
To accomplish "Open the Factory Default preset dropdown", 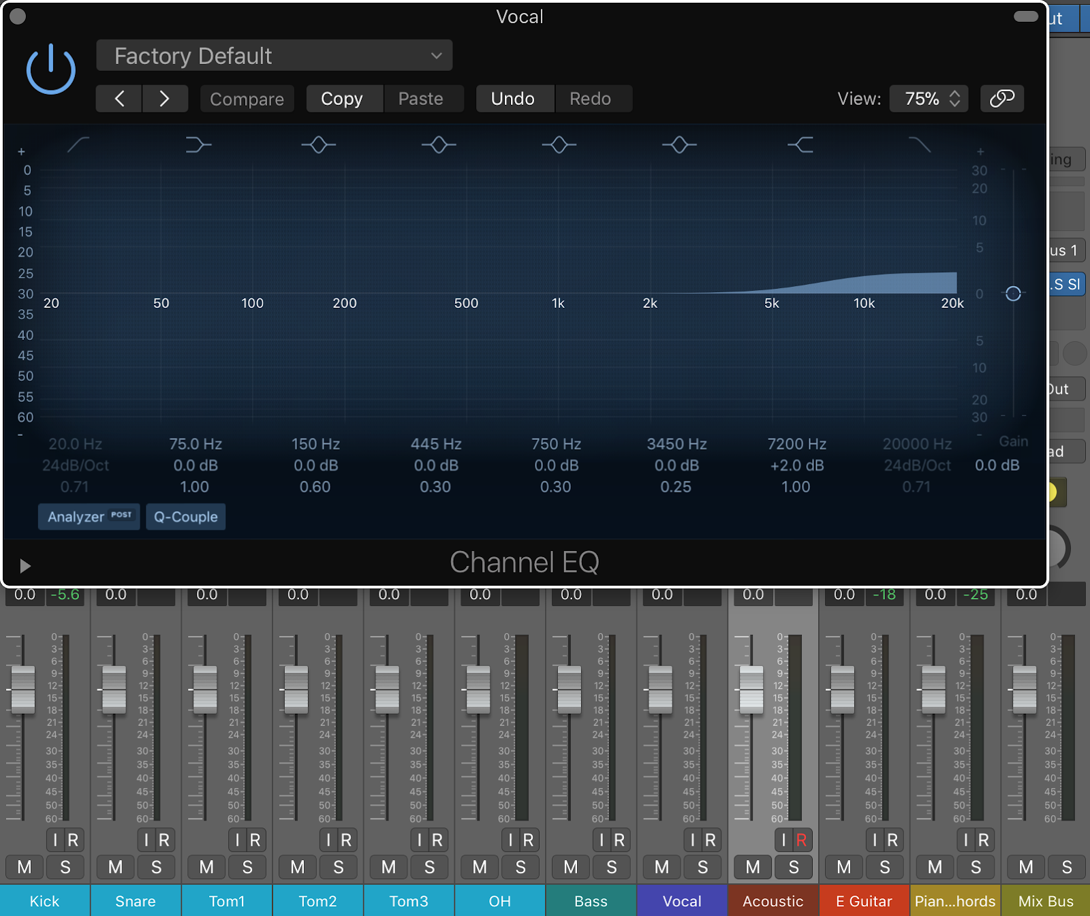I will [274, 56].
